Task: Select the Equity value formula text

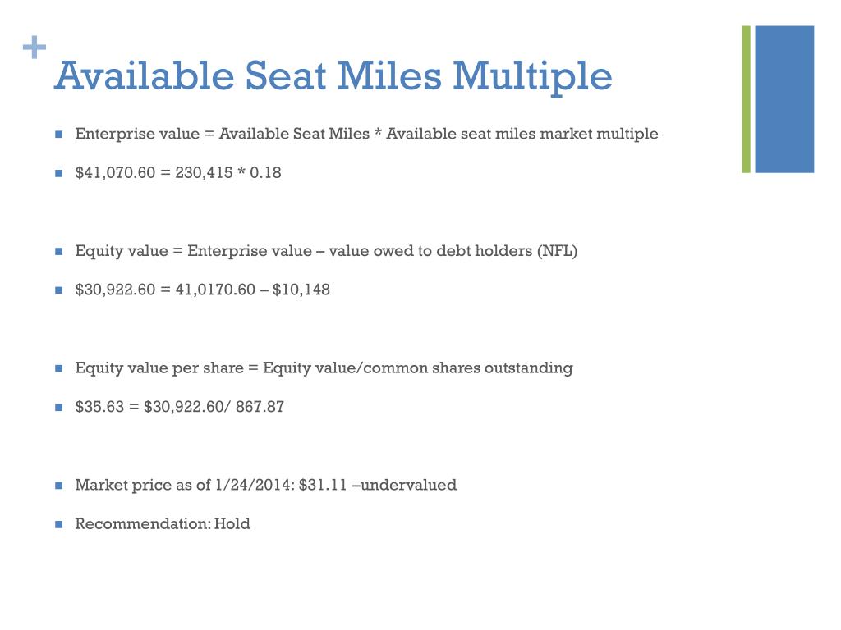Action: click(326, 251)
